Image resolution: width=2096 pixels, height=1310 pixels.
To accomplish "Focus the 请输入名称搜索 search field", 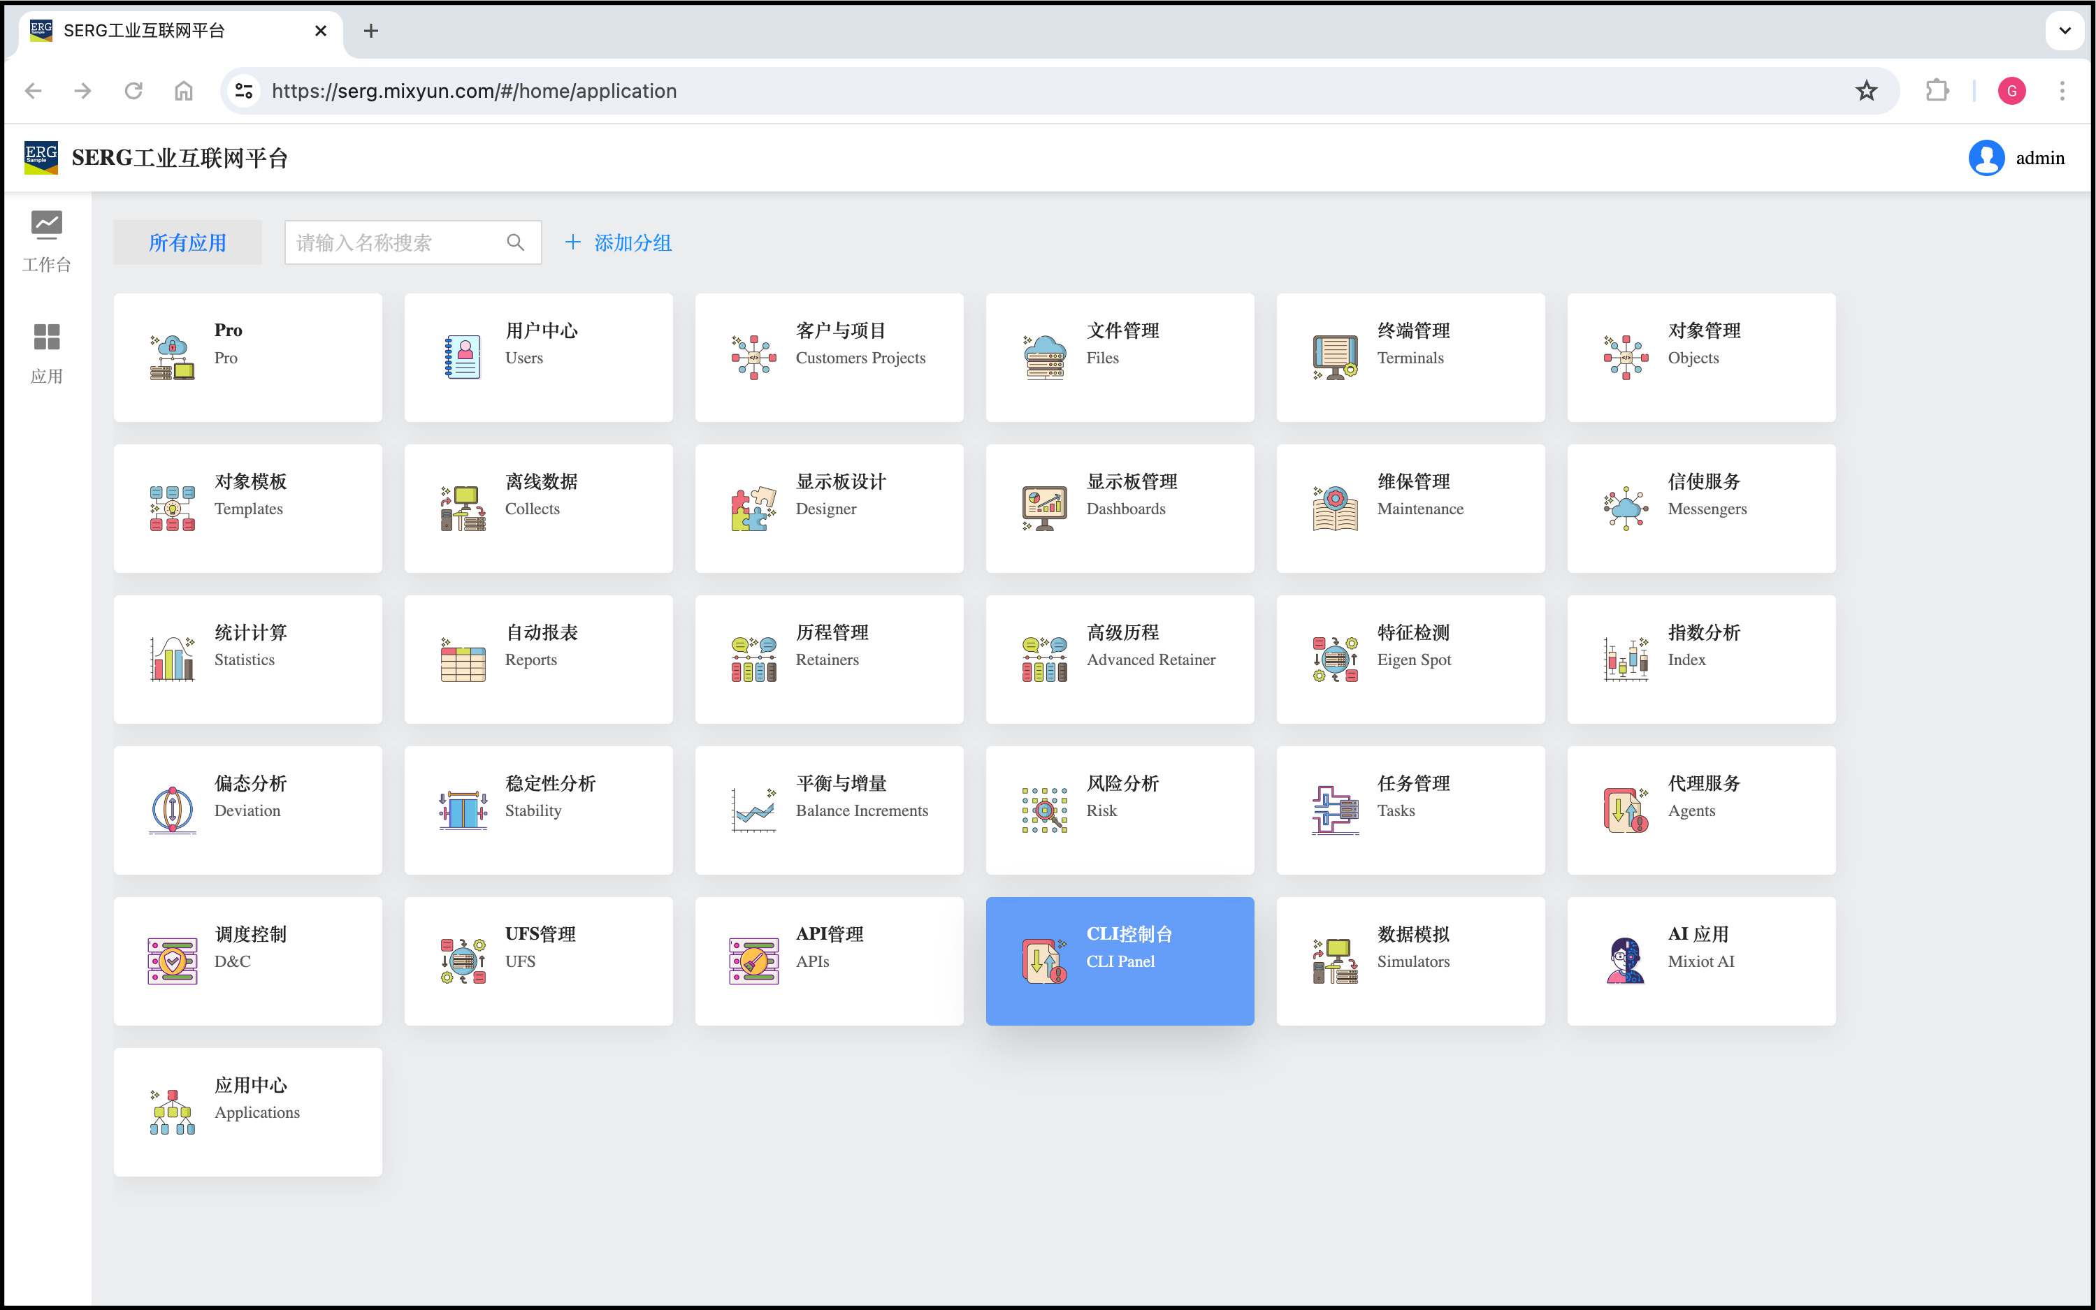I will tap(394, 242).
